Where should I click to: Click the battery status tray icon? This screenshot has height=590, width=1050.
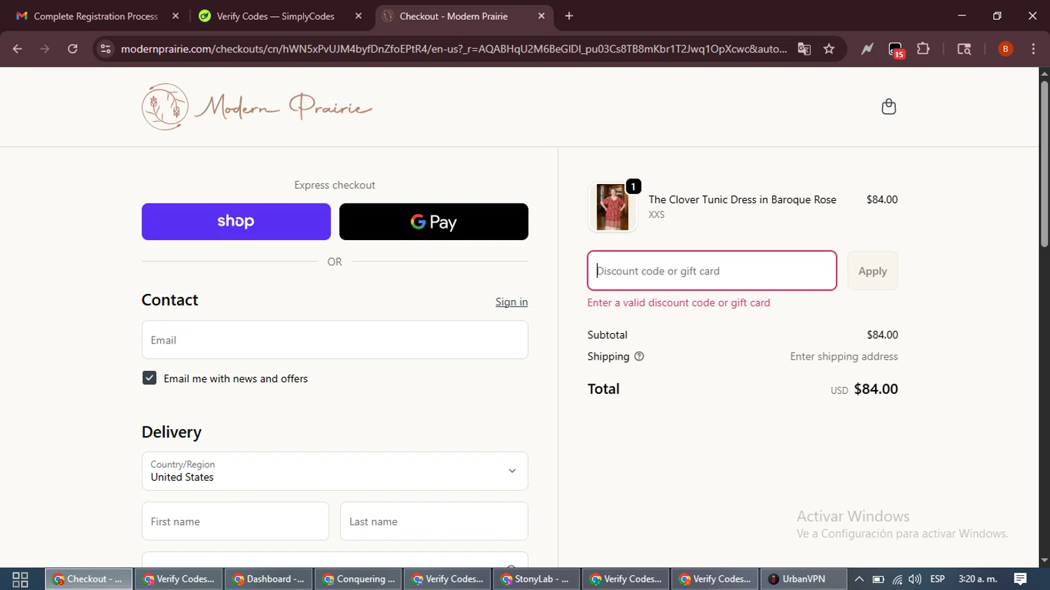878,580
